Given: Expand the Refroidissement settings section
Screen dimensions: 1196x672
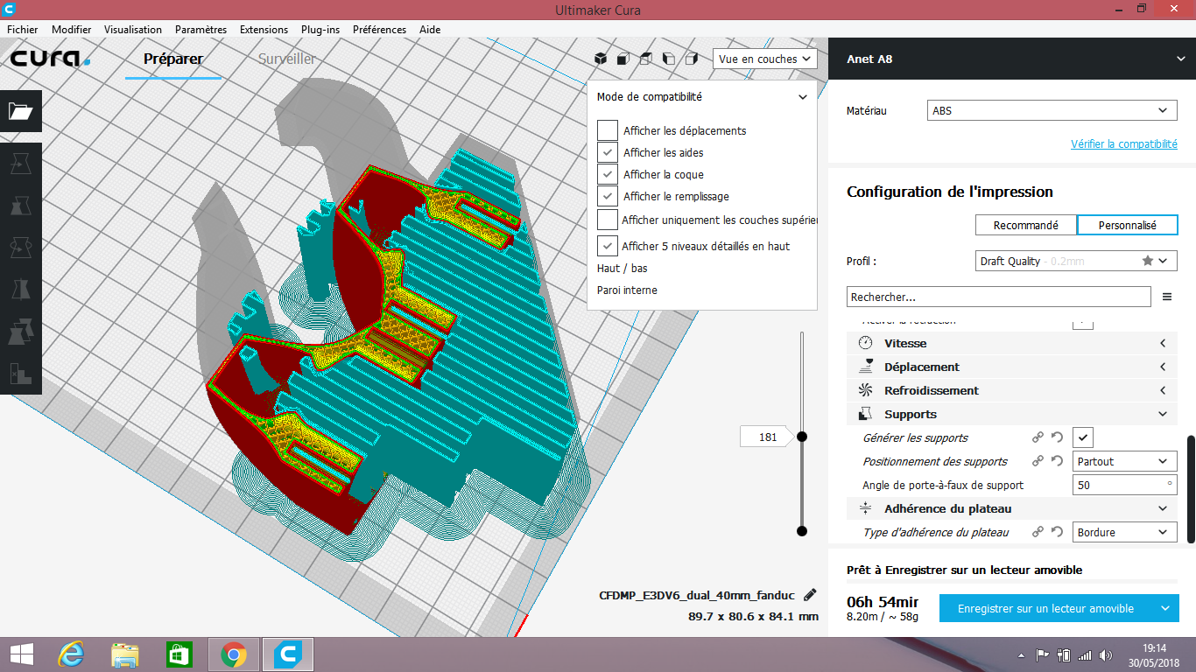Looking at the screenshot, I should click(x=1012, y=390).
